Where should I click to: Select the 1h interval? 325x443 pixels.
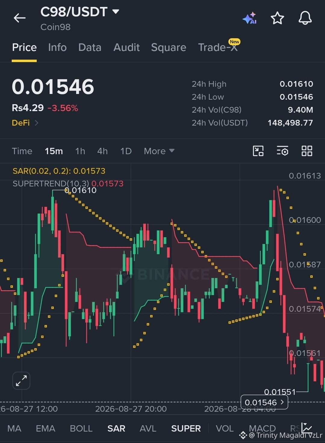coord(80,151)
